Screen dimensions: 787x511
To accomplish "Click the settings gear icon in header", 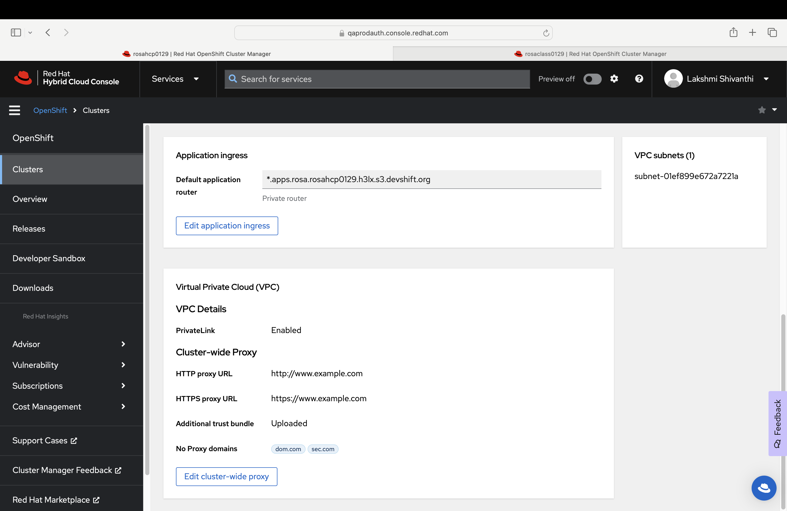I will tap(614, 79).
